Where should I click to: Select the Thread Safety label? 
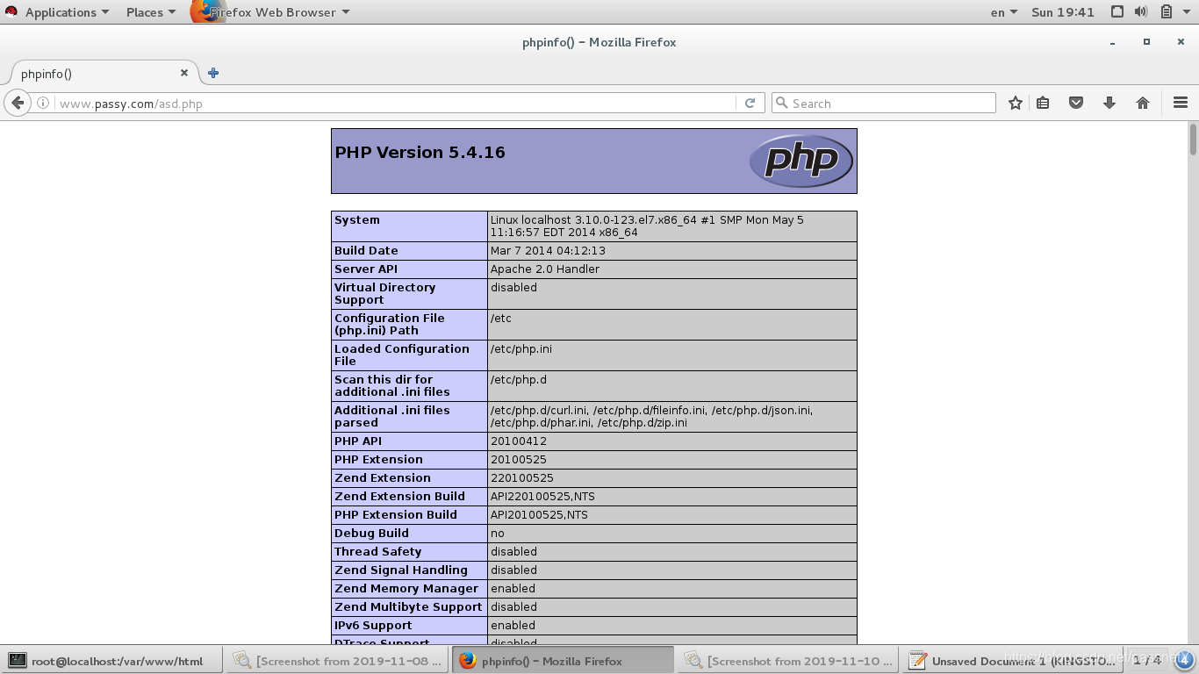377,552
